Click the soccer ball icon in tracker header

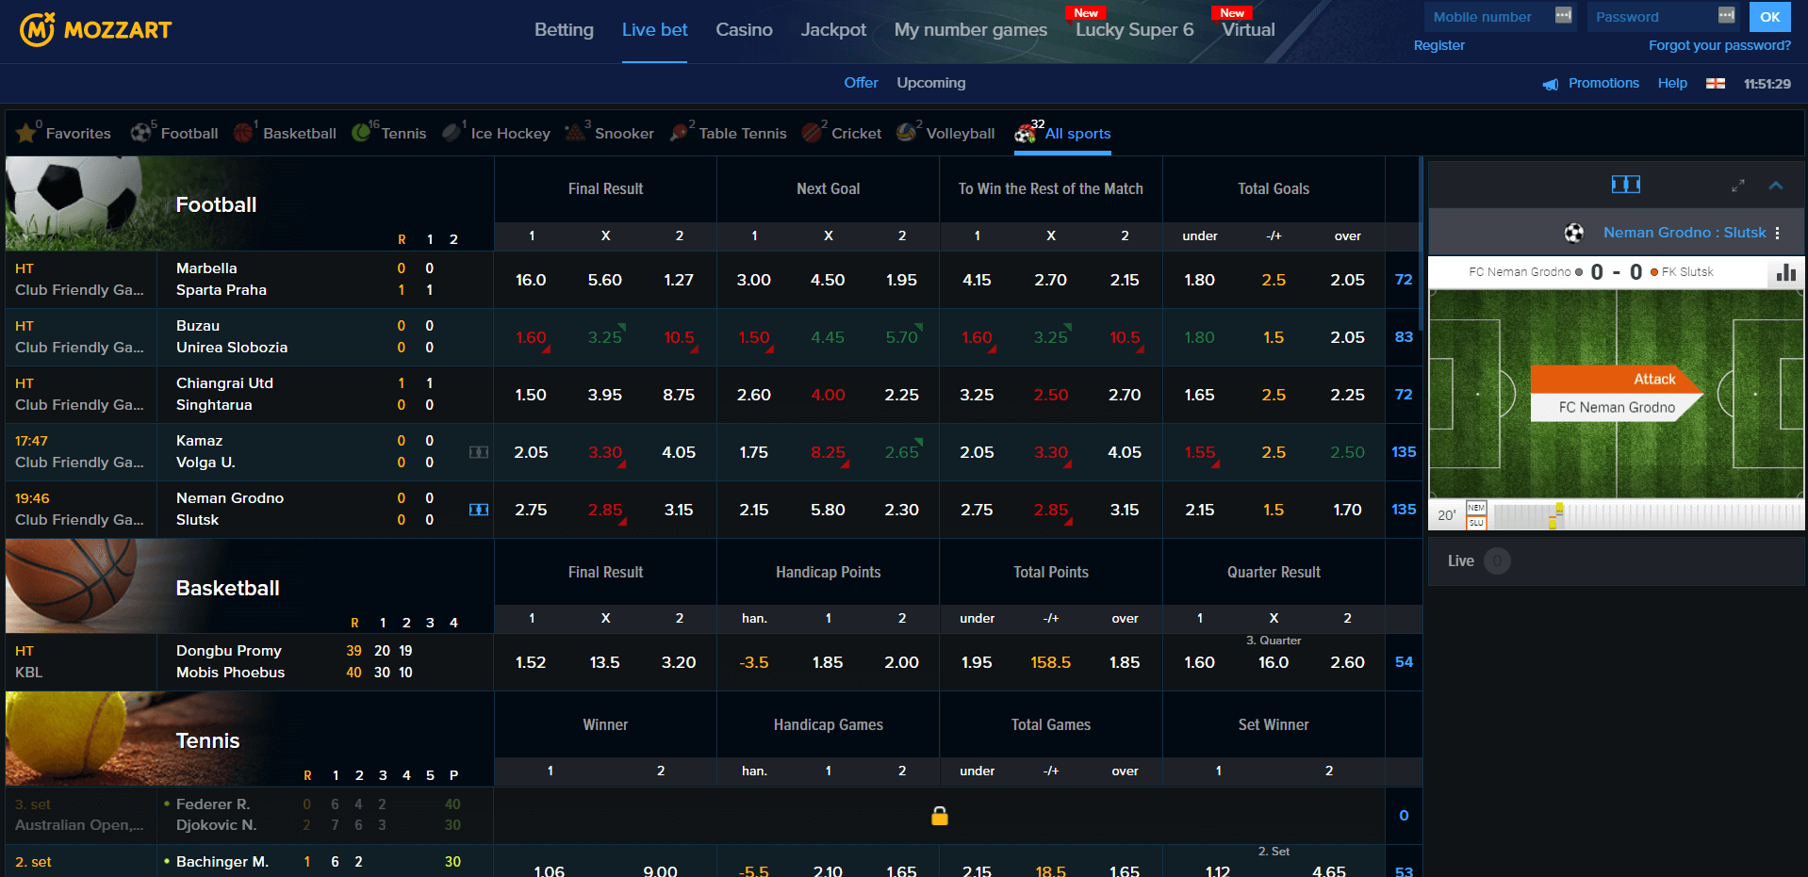coord(1574,233)
